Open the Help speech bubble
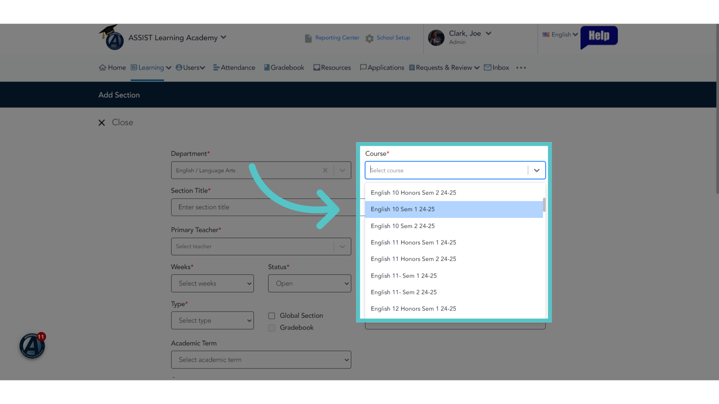Viewport: 719px width, 404px height. tap(599, 37)
